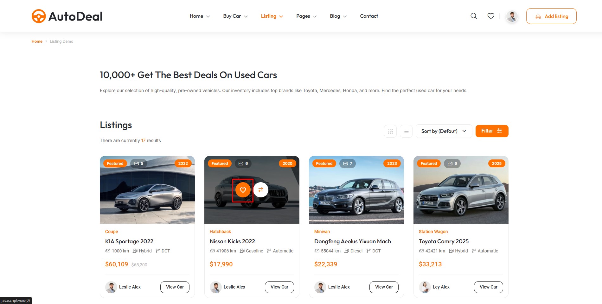
Task: Select the Minivan category label
Action: click(322, 232)
